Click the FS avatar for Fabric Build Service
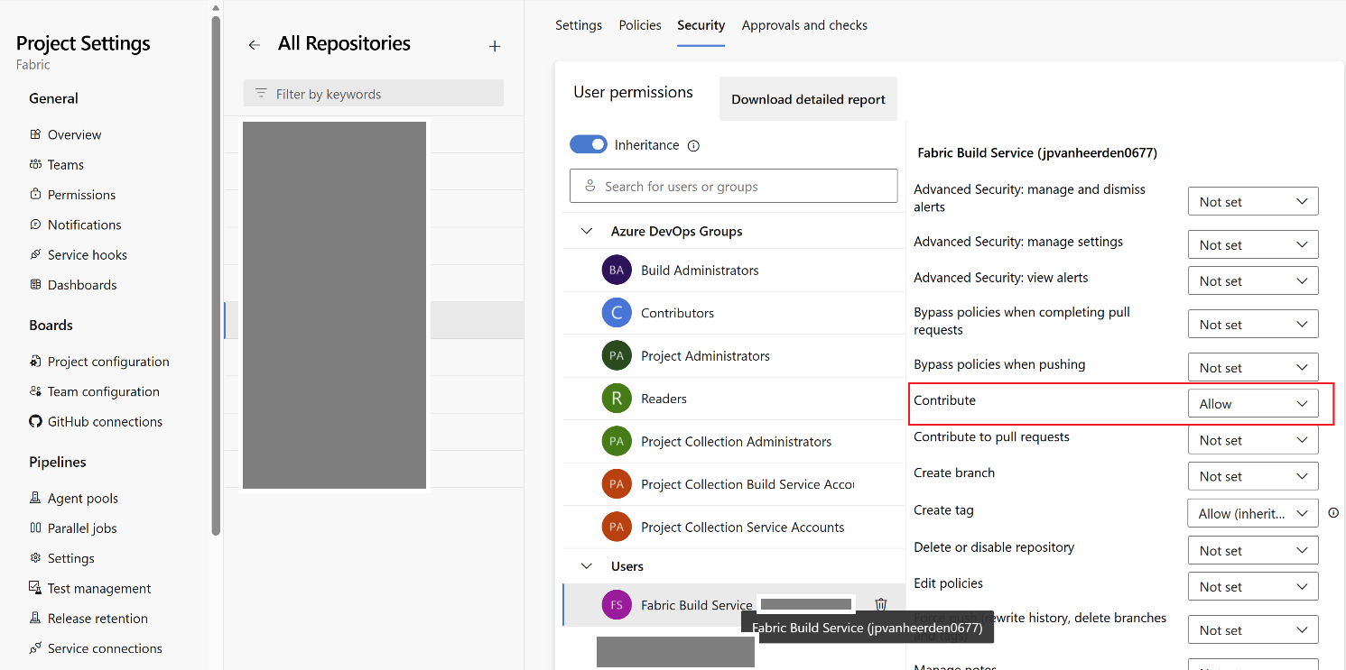The width and height of the screenshot is (1346, 670). point(617,605)
